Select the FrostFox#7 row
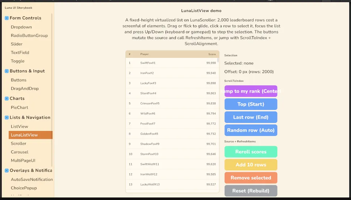The width and height of the screenshot is (351, 200). pyautogui.click(x=172, y=124)
